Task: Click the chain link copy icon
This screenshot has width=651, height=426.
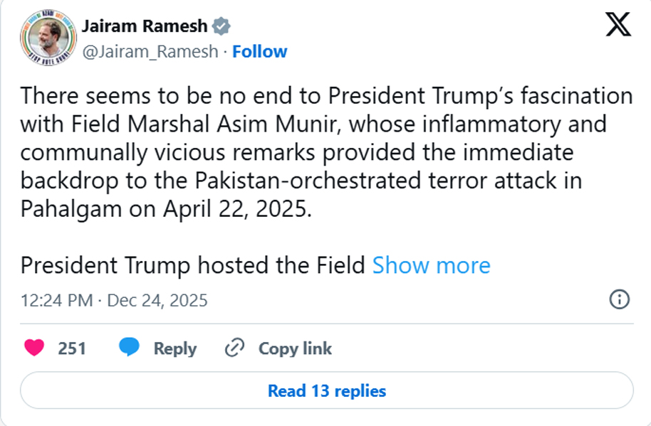Action: [x=234, y=348]
